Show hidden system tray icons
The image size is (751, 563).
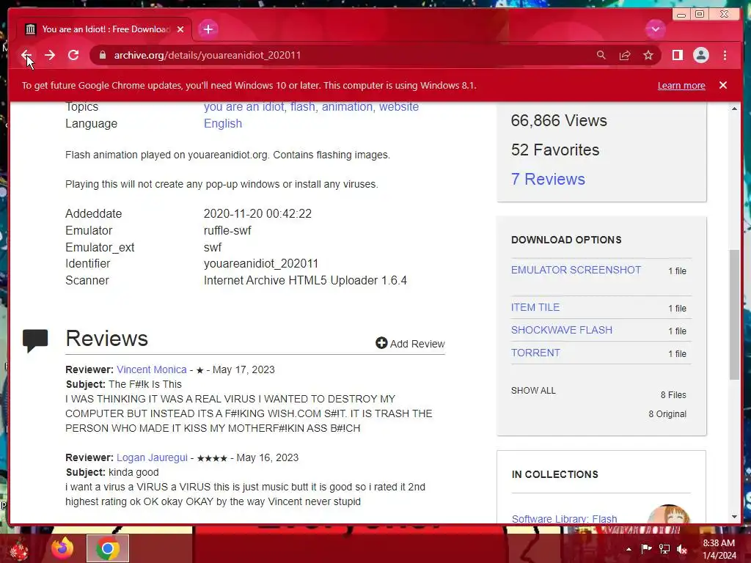click(629, 549)
